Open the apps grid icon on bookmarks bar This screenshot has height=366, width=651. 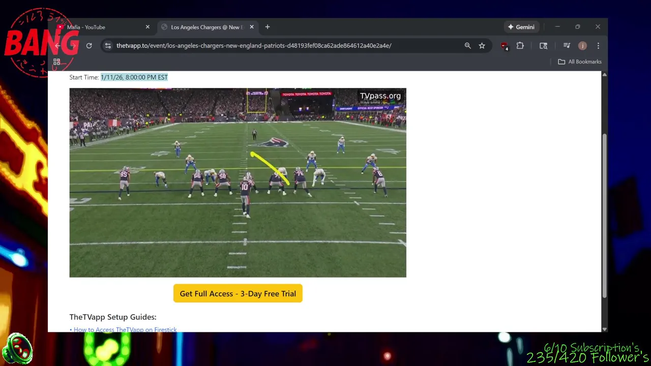57,62
